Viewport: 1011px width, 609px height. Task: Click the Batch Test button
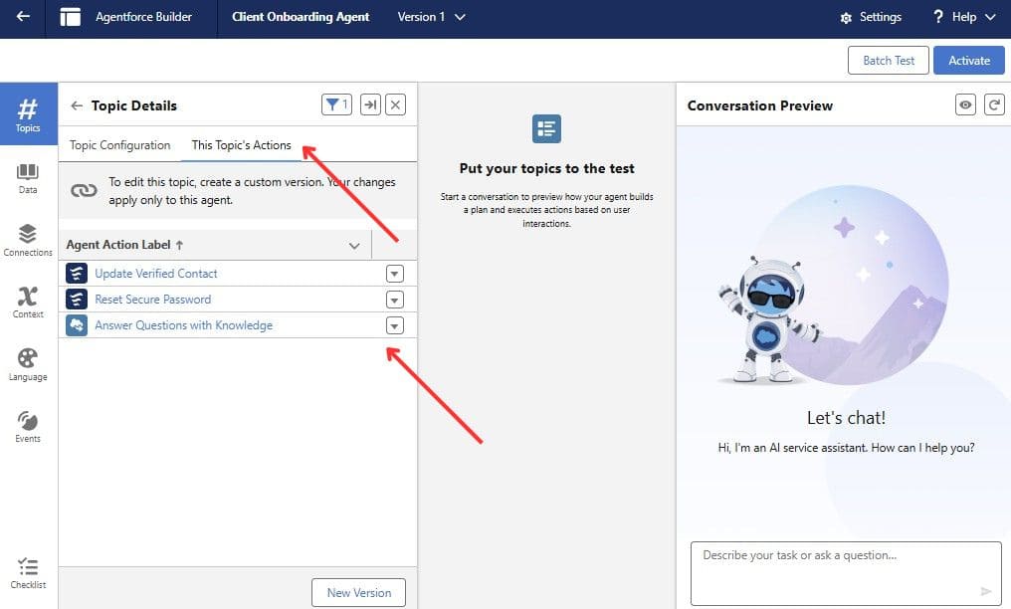click(x=888, y=60)
